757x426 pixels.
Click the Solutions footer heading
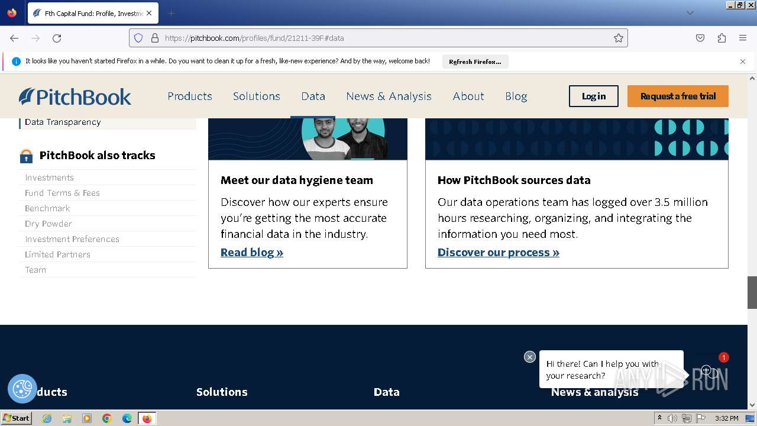click(x=222, y=392)
